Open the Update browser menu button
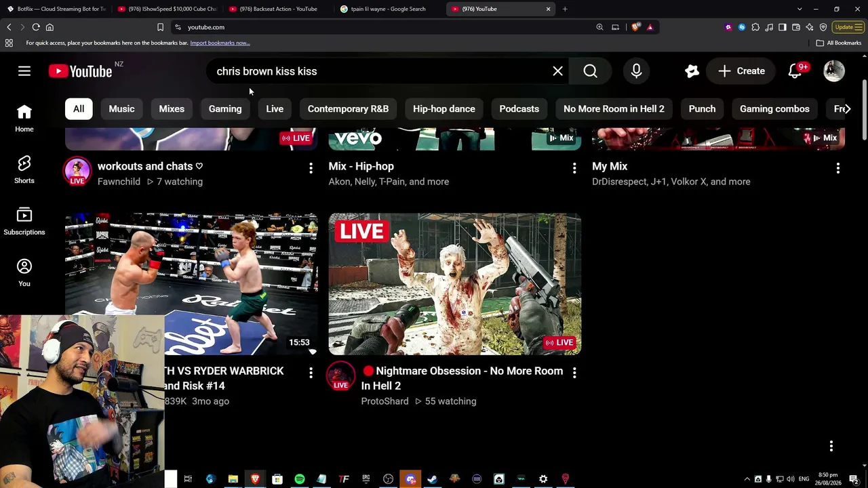Image resolution: width=868 pixels, height=488 pixels. (x=848, y=27)
